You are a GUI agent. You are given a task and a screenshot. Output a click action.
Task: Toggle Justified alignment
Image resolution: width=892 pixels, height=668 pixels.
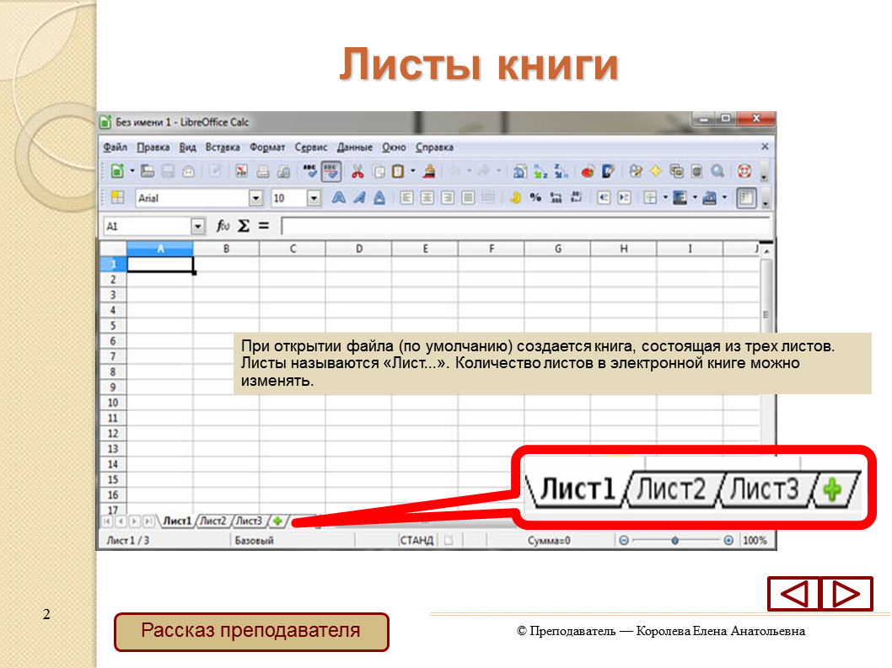click(468, 198)
